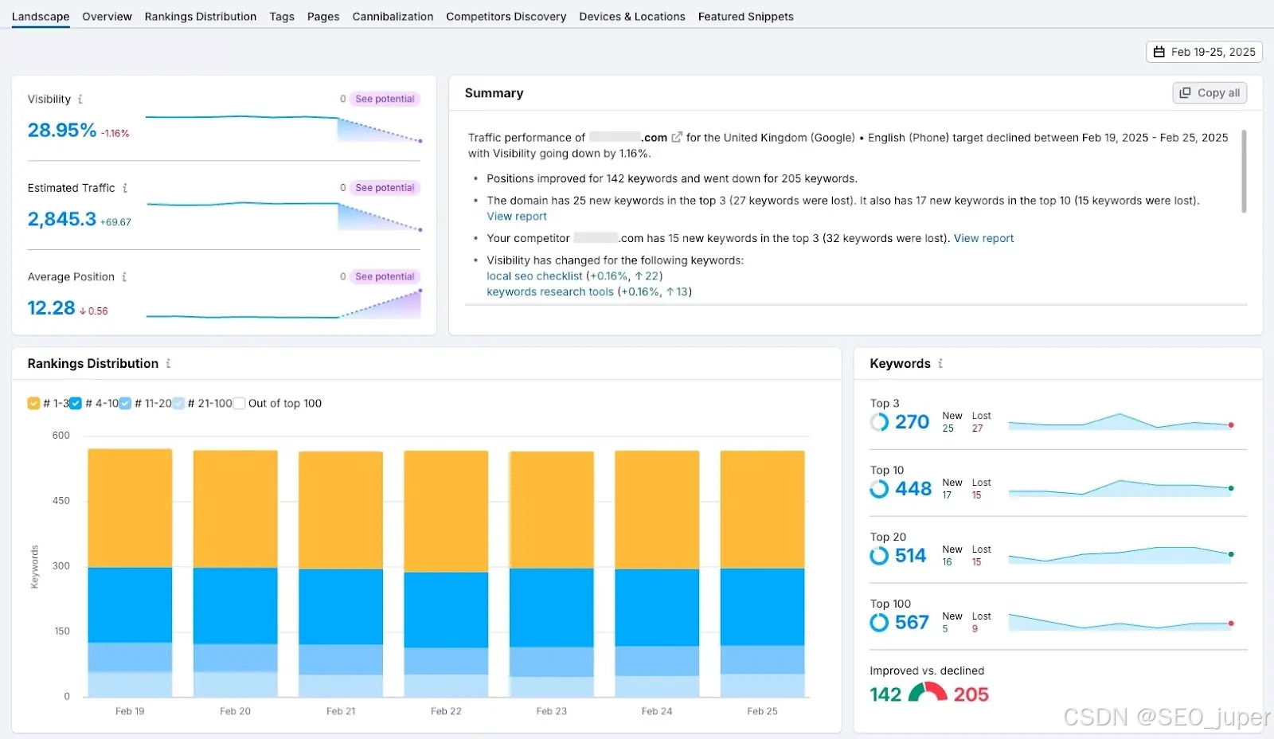1274x739 pixels.
Task: Switch to the Cannibalization tab
Action: [393, 16]
